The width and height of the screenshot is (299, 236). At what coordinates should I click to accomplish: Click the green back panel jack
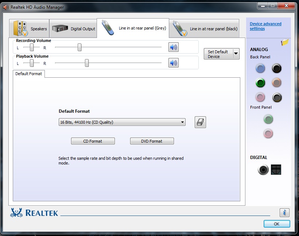[x=260, y=83]
